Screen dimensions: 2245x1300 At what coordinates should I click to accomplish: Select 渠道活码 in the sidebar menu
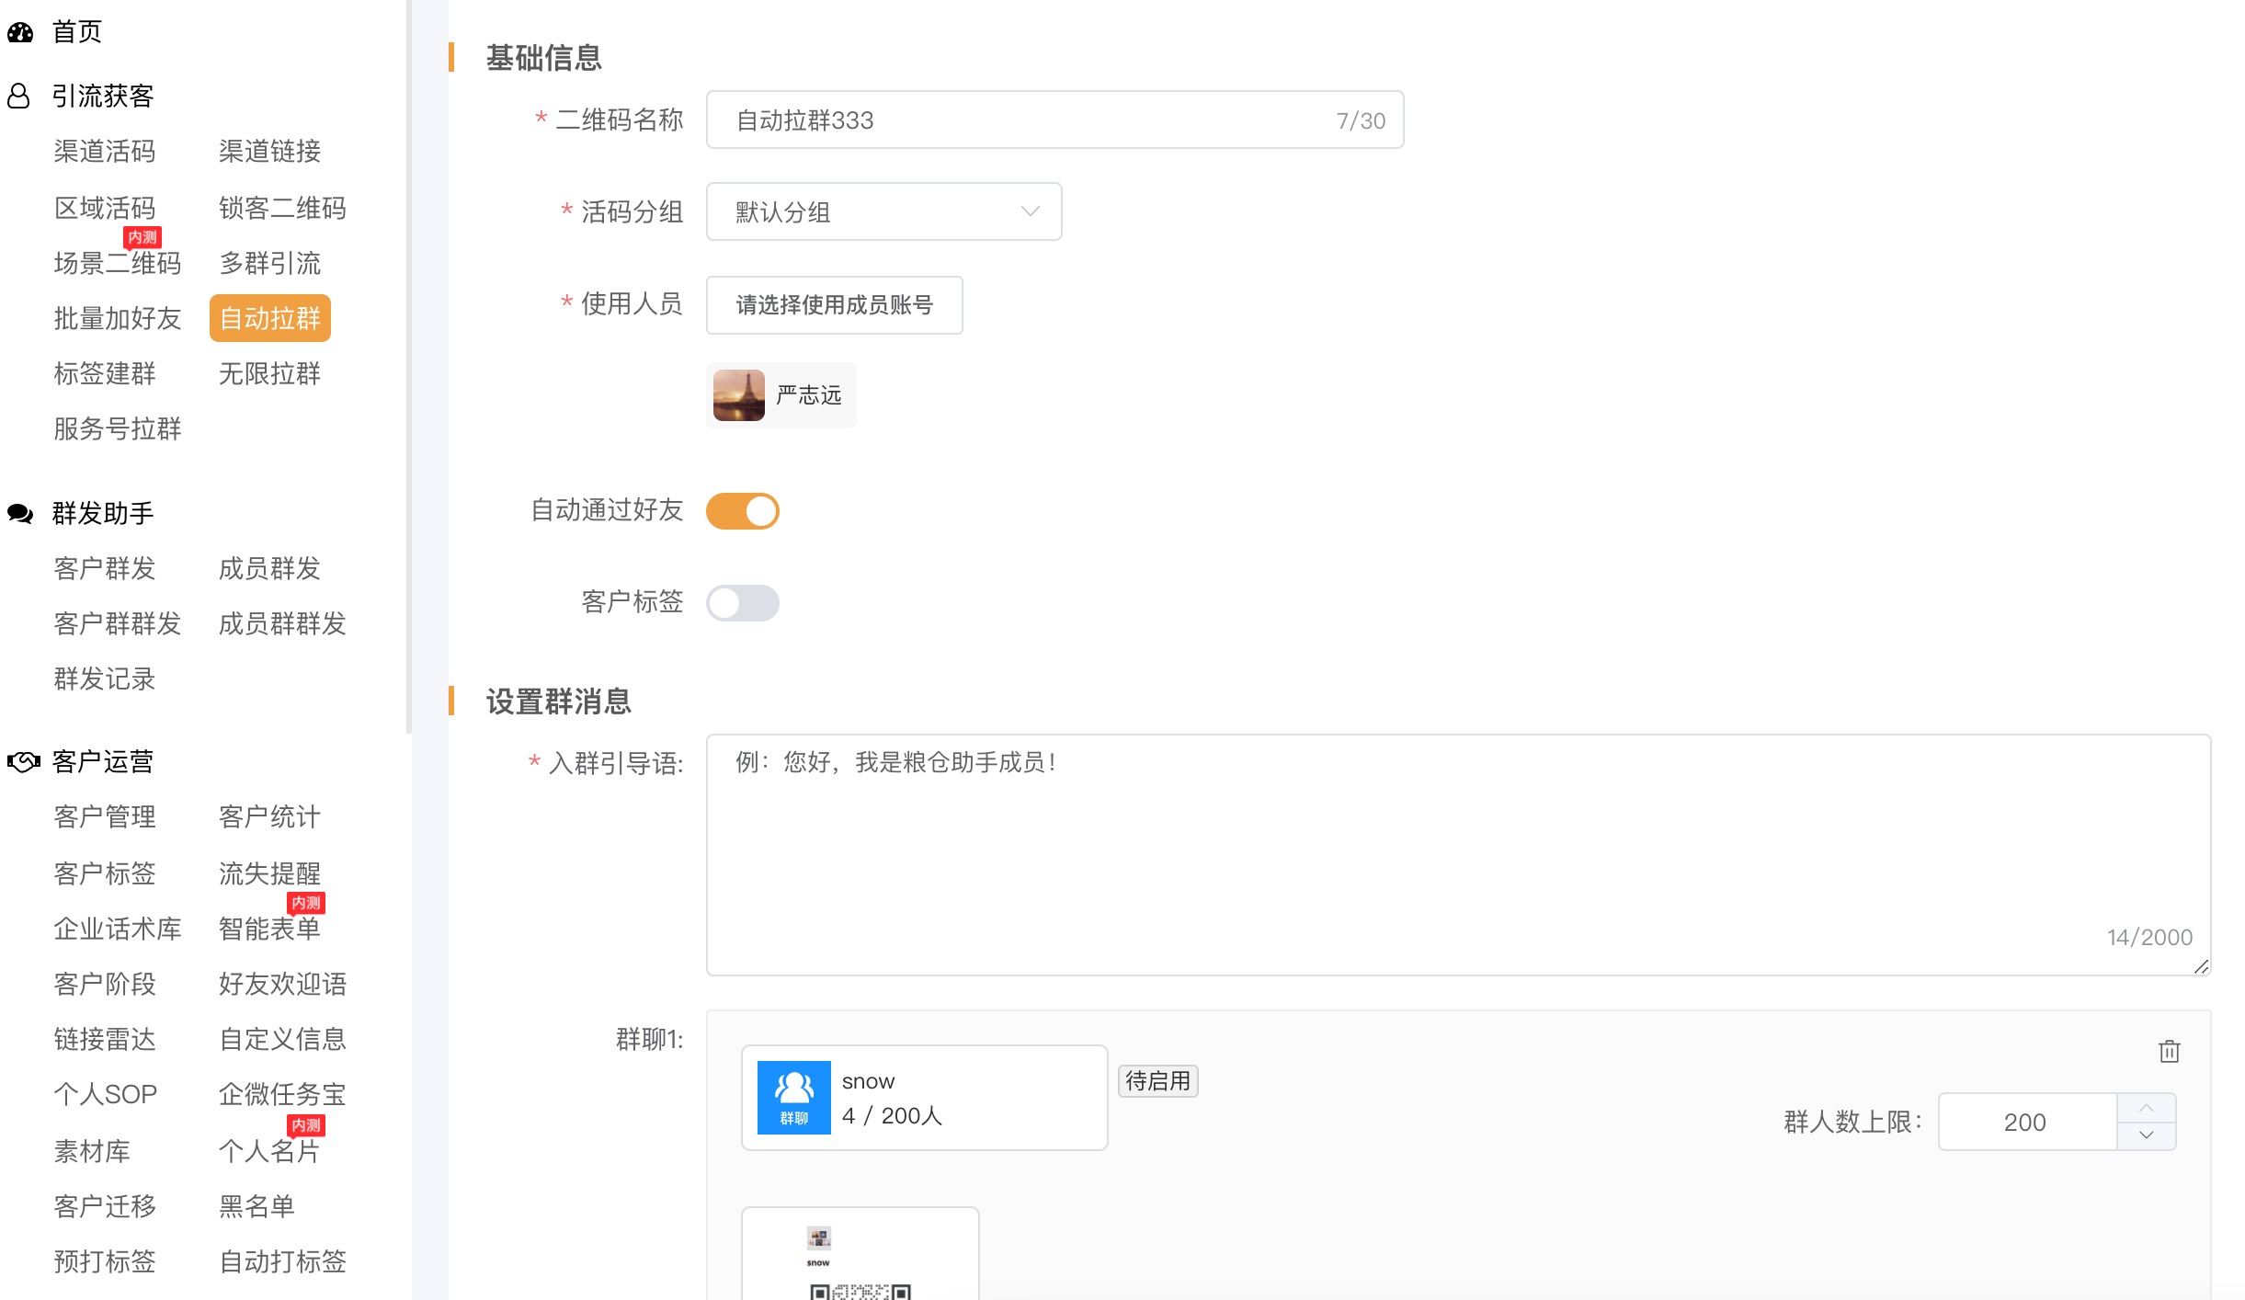[x=104, y=152]
